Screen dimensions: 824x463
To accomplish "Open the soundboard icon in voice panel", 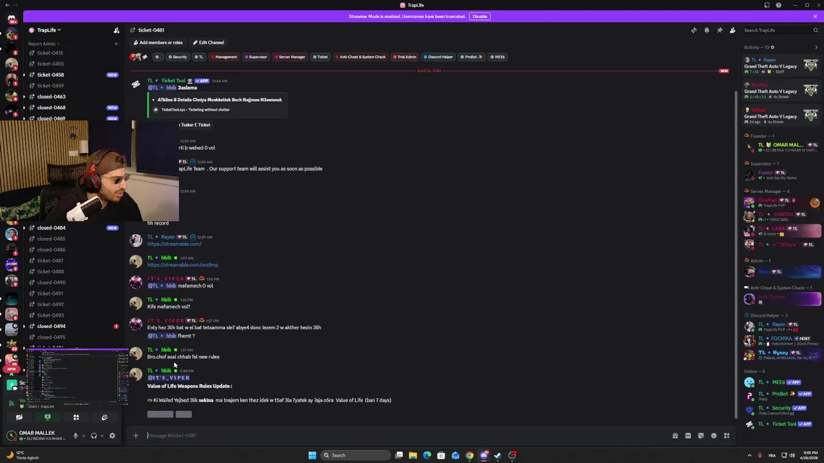I will [104, 417].
